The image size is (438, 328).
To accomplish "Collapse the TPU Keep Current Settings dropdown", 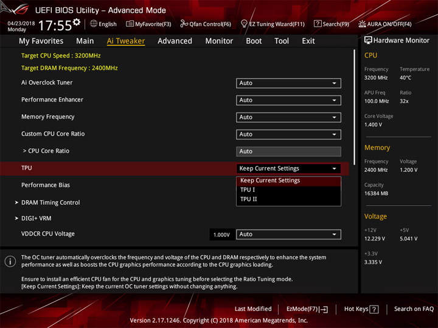I will click(x=288, y=168).
